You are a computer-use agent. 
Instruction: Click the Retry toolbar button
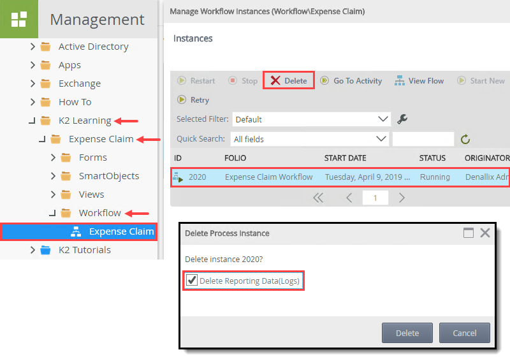[x=193, y=100]
